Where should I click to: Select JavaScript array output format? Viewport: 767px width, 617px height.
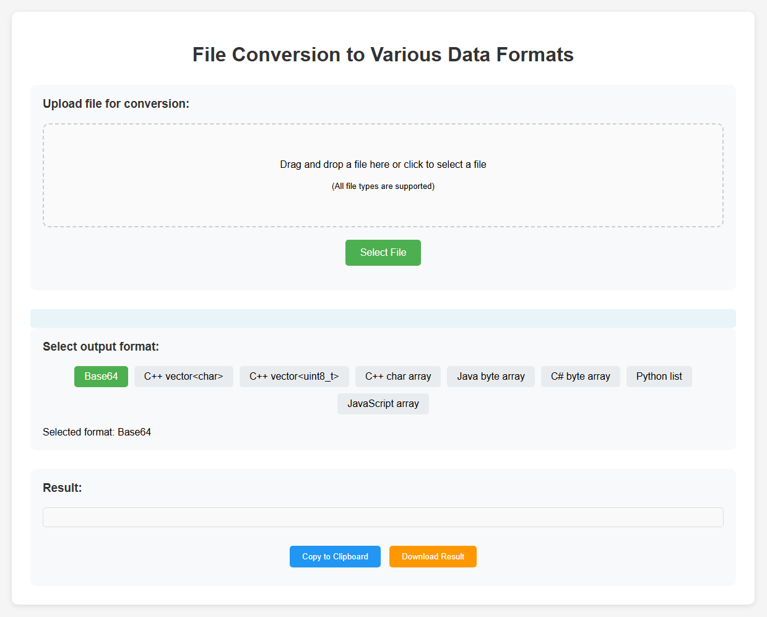(x=383, y=404)
